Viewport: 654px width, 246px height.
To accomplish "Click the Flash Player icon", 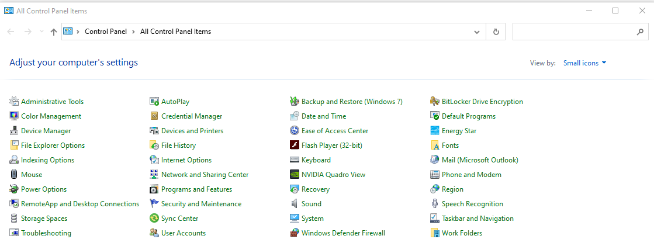I will (295, 145).
